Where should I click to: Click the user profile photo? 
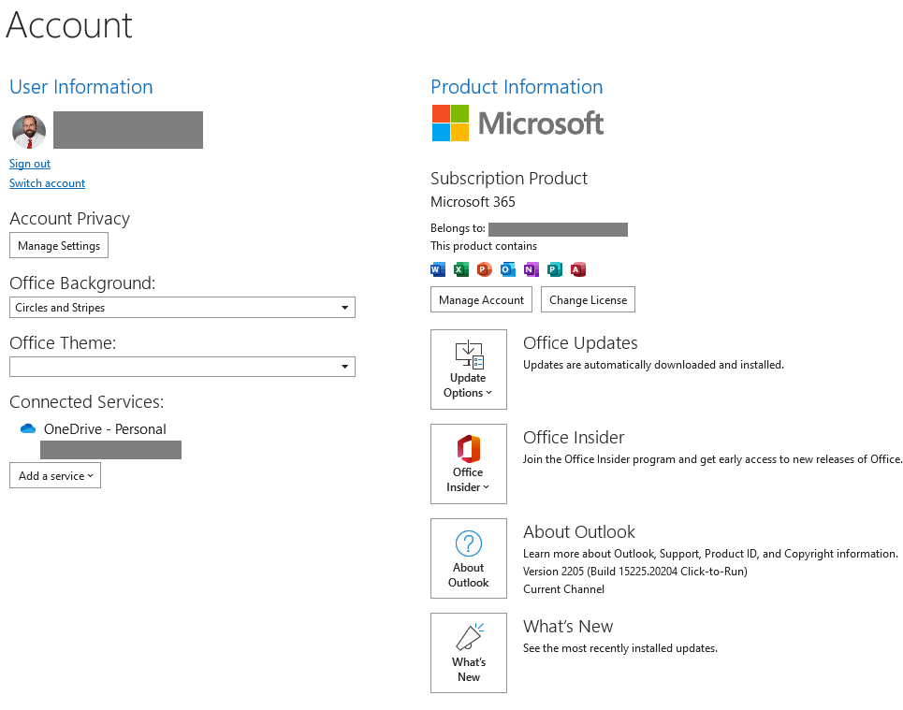click(x=29, y=131)
